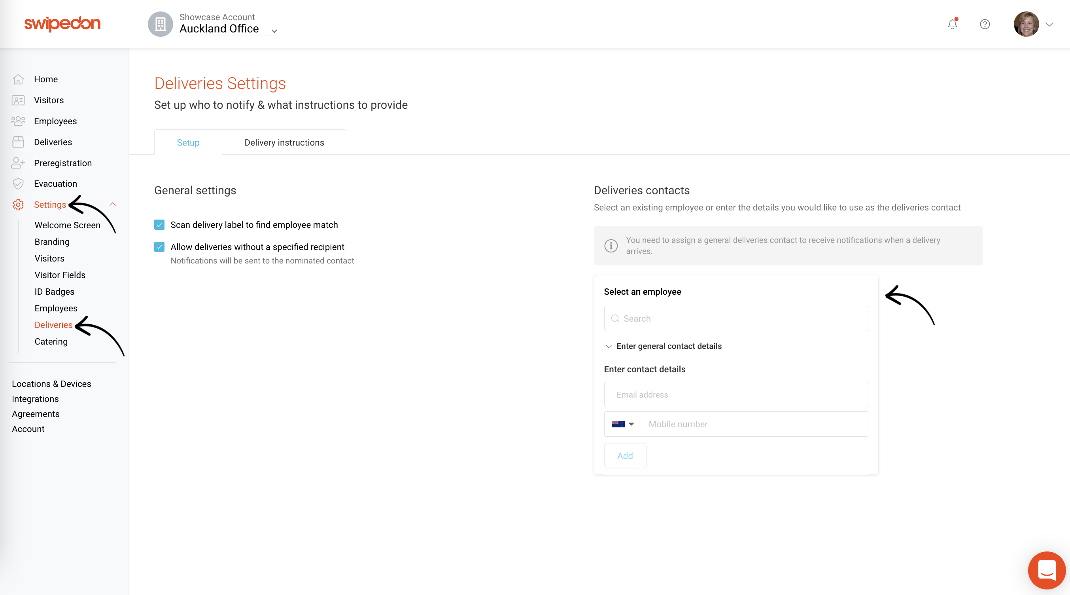Image resolution: width=1070 pixels, height=595 pixels.
Task: Switch to Delivery instructions tab
Action: pos(284,142)
